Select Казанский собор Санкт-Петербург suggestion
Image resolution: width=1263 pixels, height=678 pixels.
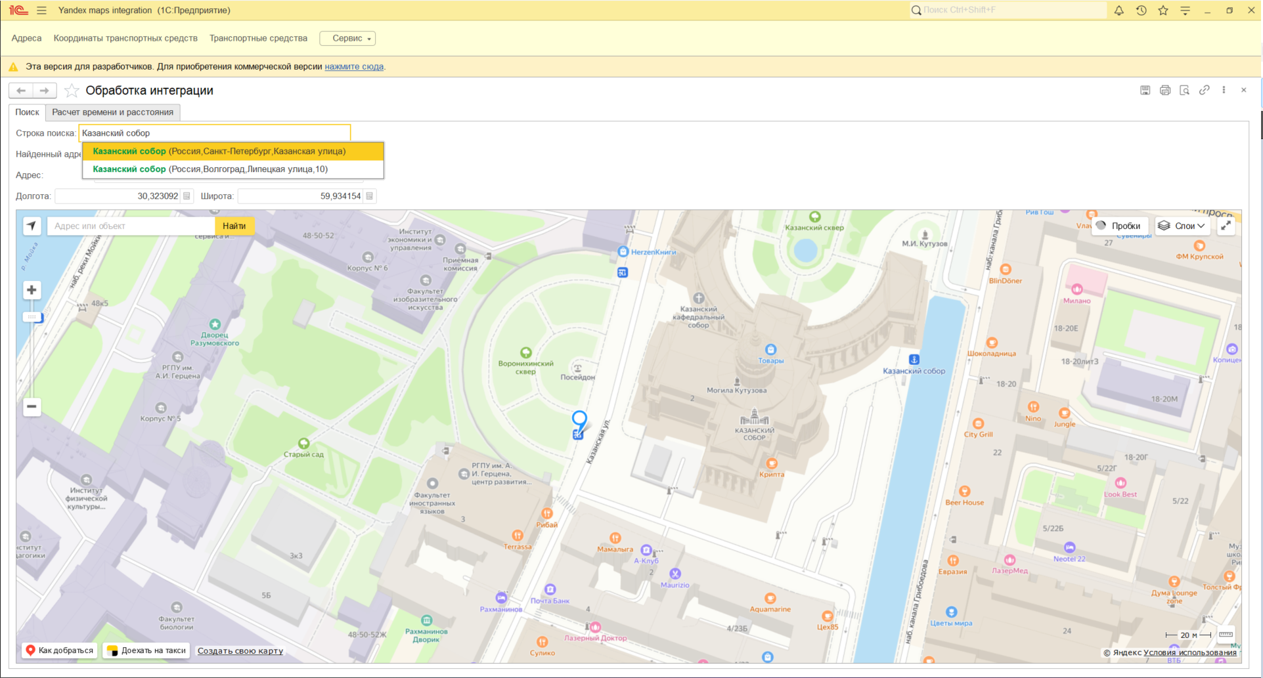point(233,152)
